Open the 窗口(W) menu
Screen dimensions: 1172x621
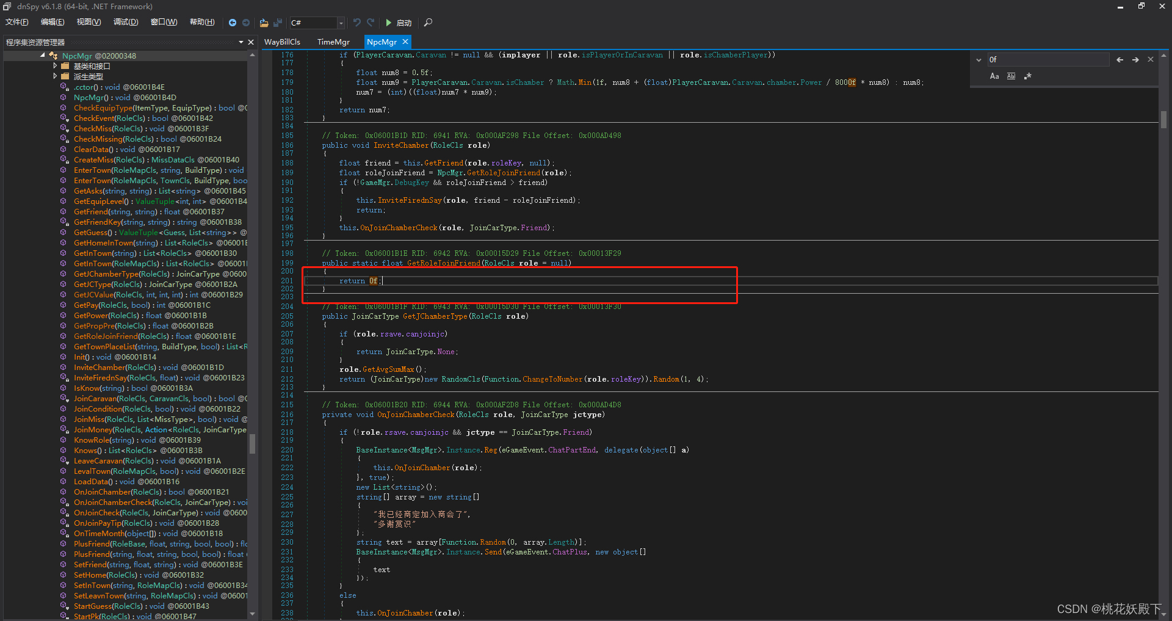click(164, 23)
